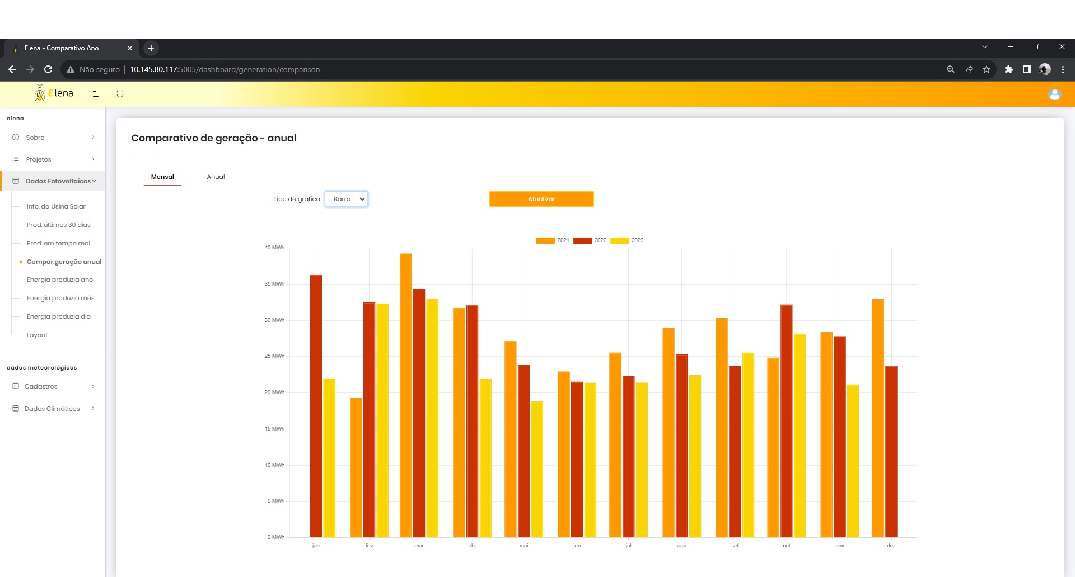The height and width of the screenshot is (577, 1075).
Task: Toggle 2021 series in chart legend
Action: 552,240
